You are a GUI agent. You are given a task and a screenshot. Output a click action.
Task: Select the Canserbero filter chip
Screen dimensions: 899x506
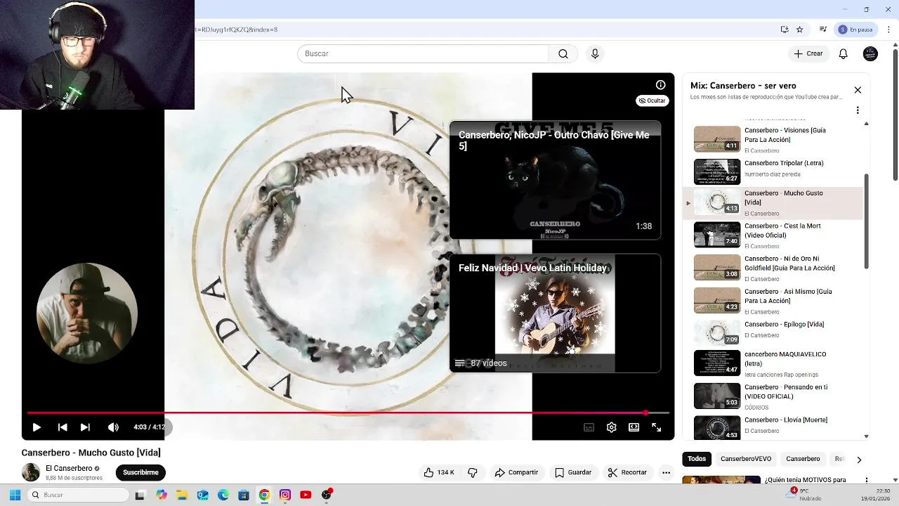803,459
